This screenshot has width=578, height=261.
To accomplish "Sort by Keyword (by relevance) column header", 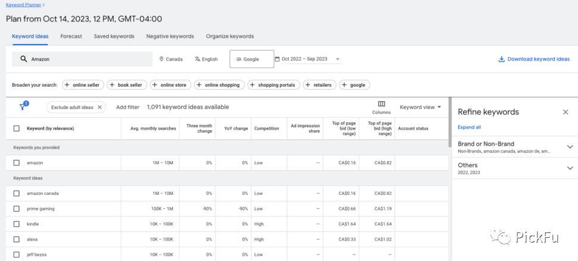I will click(x=51, y=128).
